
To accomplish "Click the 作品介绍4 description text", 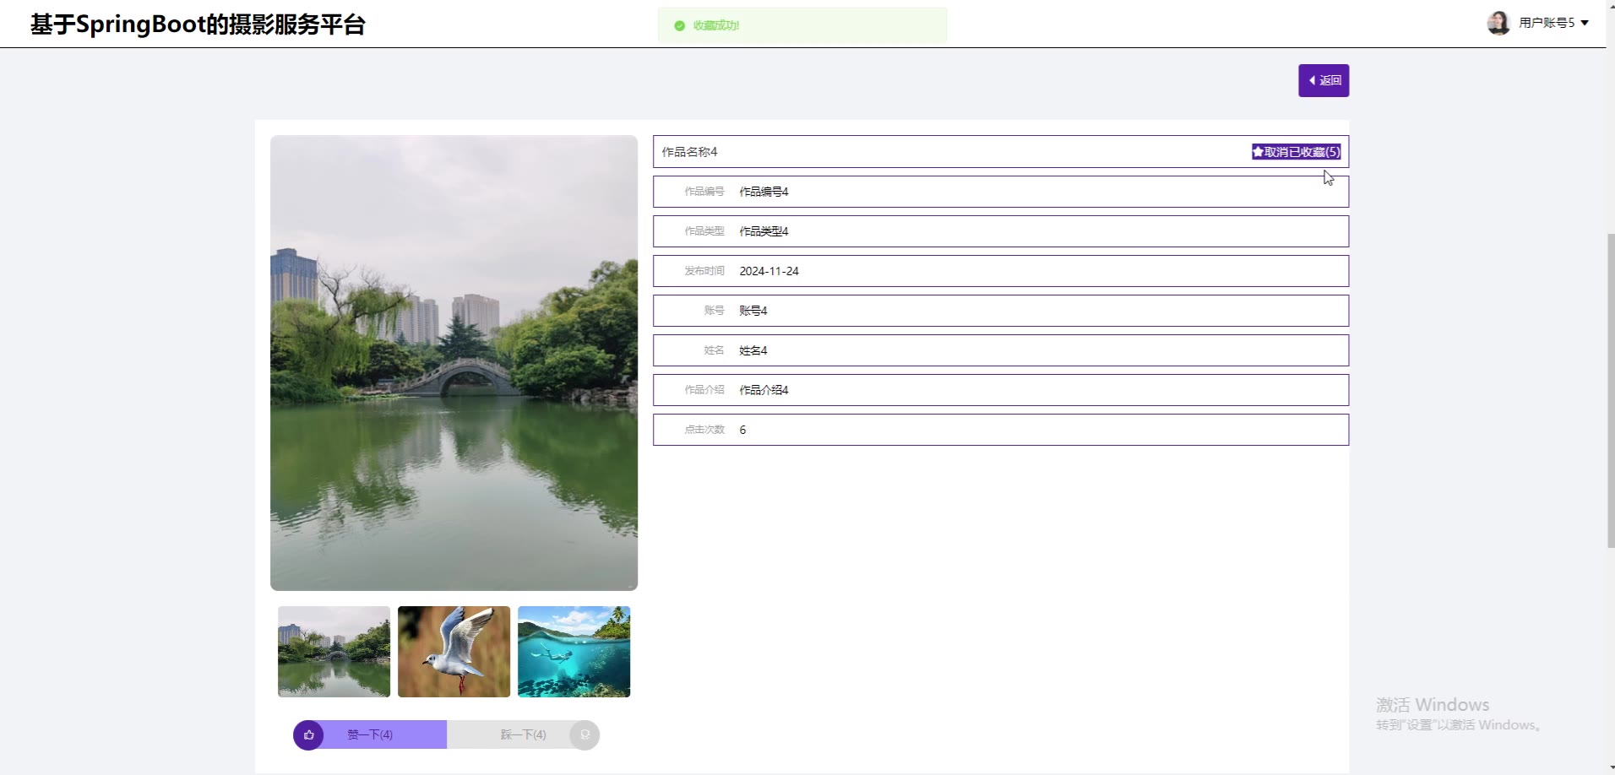I will pyautogui.click(x=764, y=390).
